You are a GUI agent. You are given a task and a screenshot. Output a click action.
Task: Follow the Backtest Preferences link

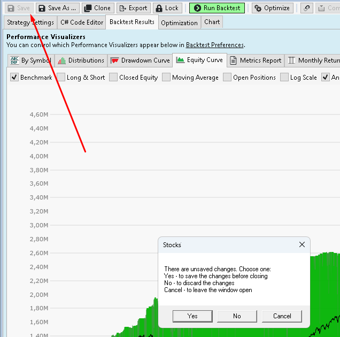pos(214,45)
